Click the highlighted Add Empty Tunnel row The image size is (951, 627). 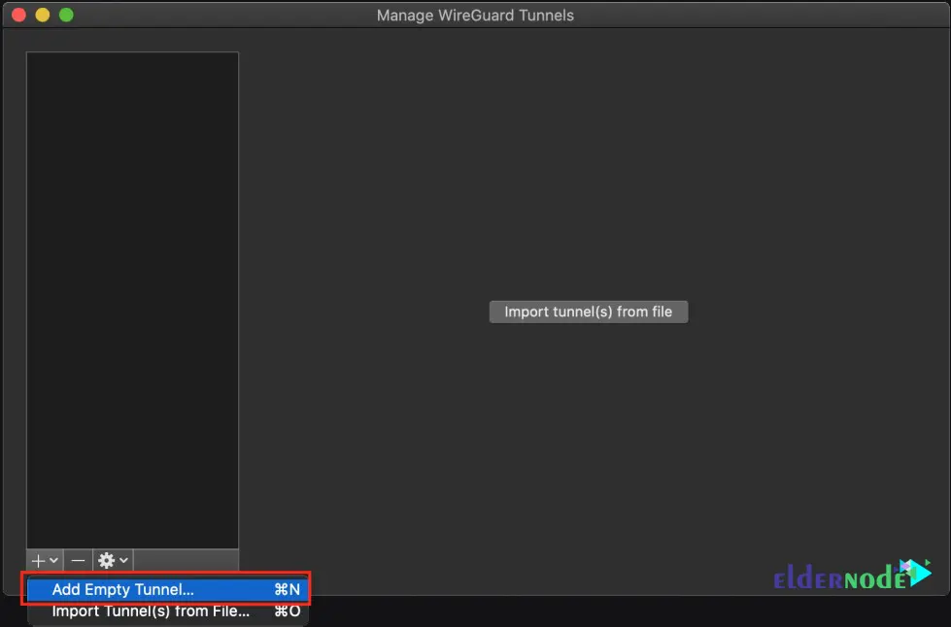click(165, 589)
